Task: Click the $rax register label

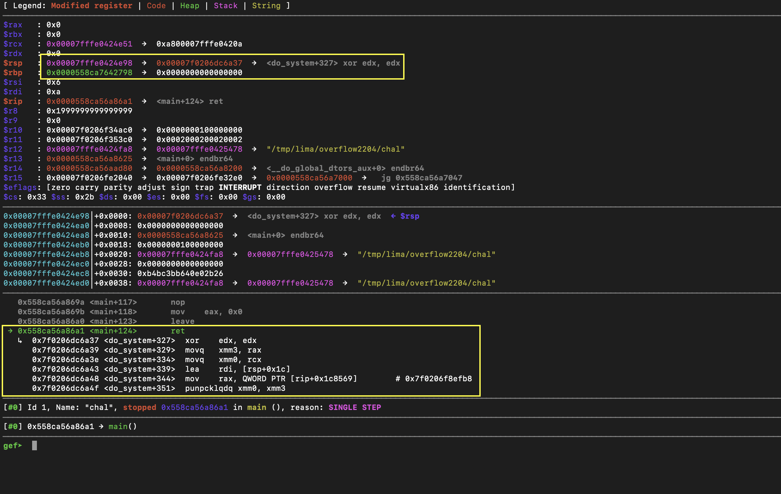Action: coord(13,25)
